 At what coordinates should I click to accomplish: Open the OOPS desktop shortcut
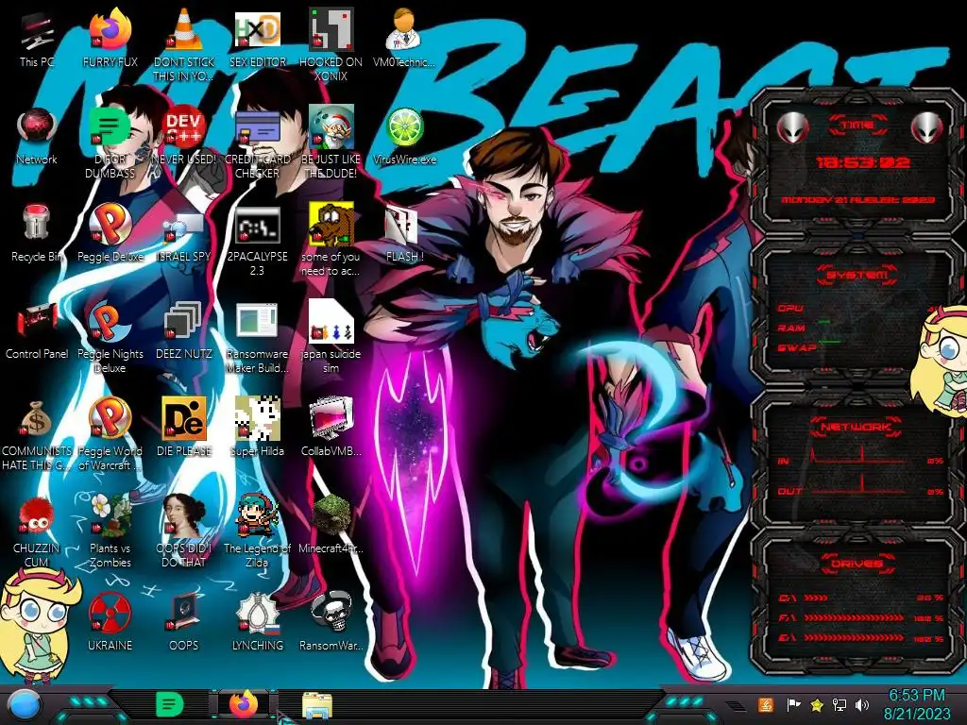point(184,622)
